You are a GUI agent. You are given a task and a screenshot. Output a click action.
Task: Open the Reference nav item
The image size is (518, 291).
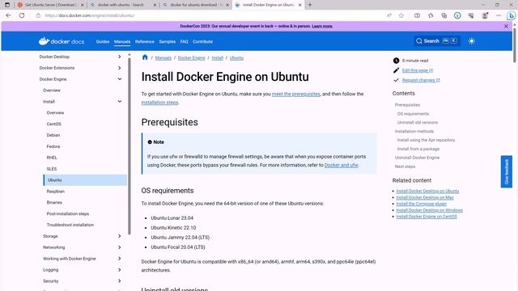(145, 41)
